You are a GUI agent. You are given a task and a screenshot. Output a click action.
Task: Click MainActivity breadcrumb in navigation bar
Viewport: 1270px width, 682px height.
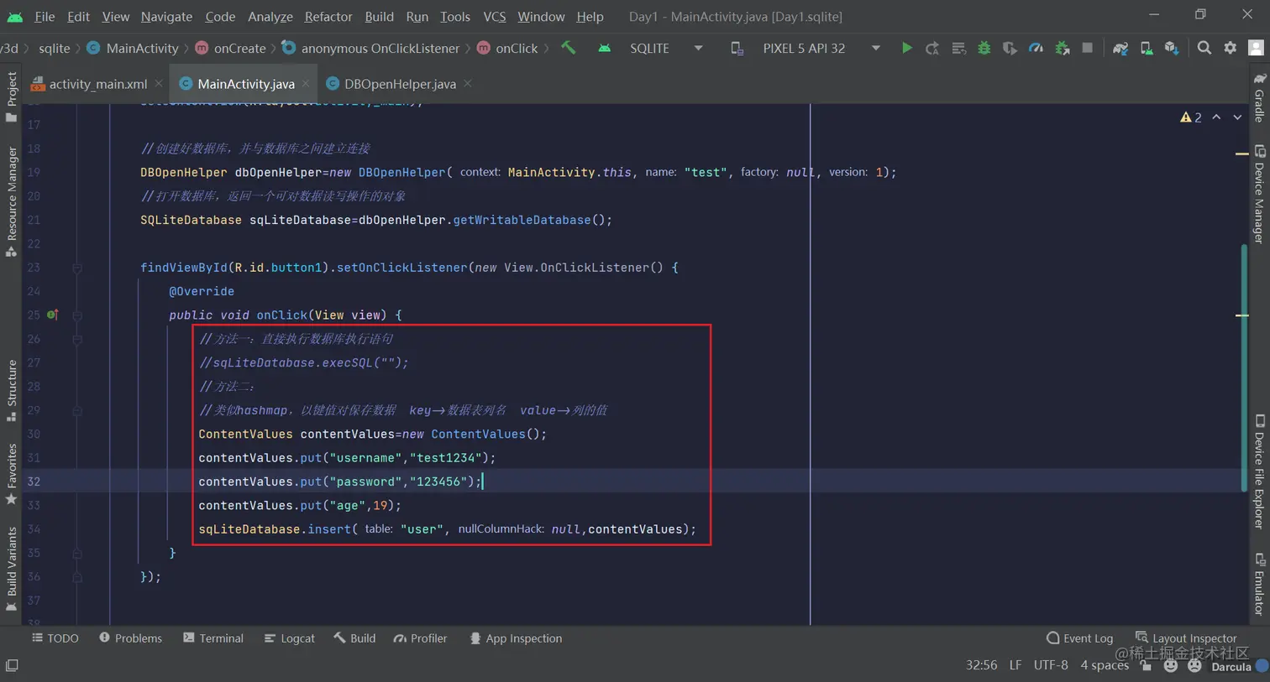click(133, 48)
